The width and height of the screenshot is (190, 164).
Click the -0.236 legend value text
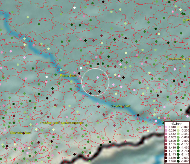185,130
